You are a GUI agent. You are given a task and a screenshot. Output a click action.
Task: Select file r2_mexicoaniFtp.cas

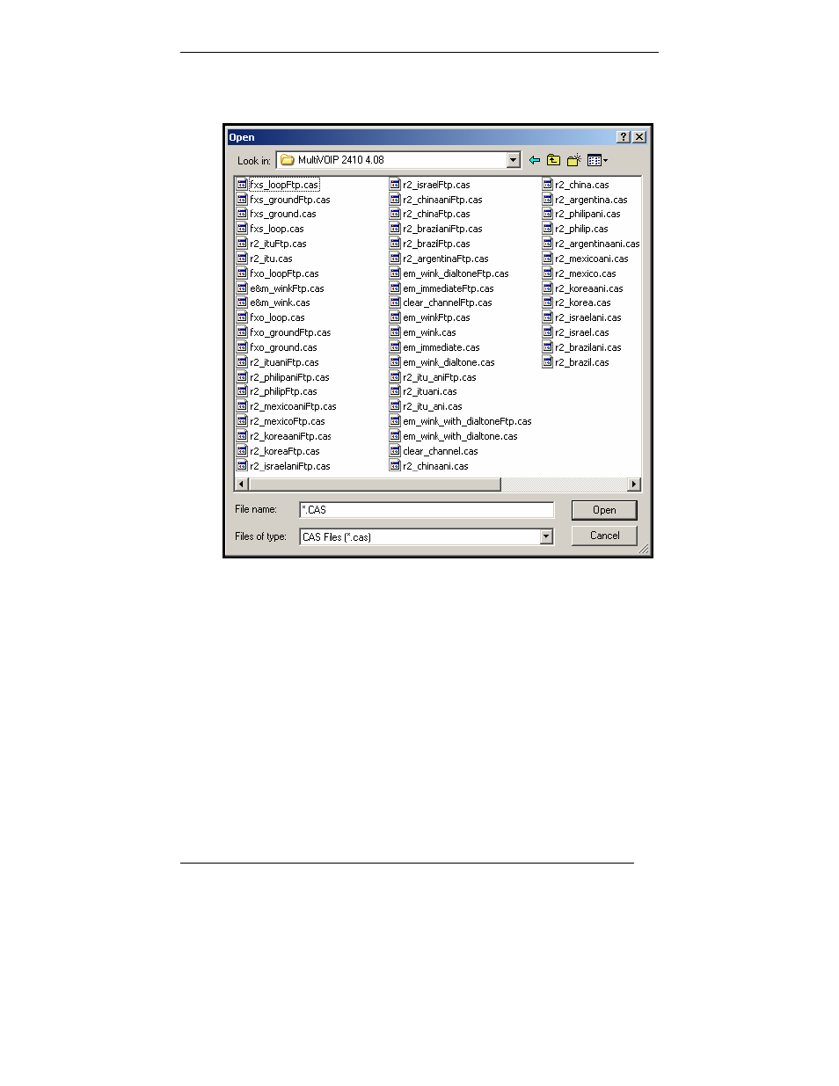tap(293, 406)
